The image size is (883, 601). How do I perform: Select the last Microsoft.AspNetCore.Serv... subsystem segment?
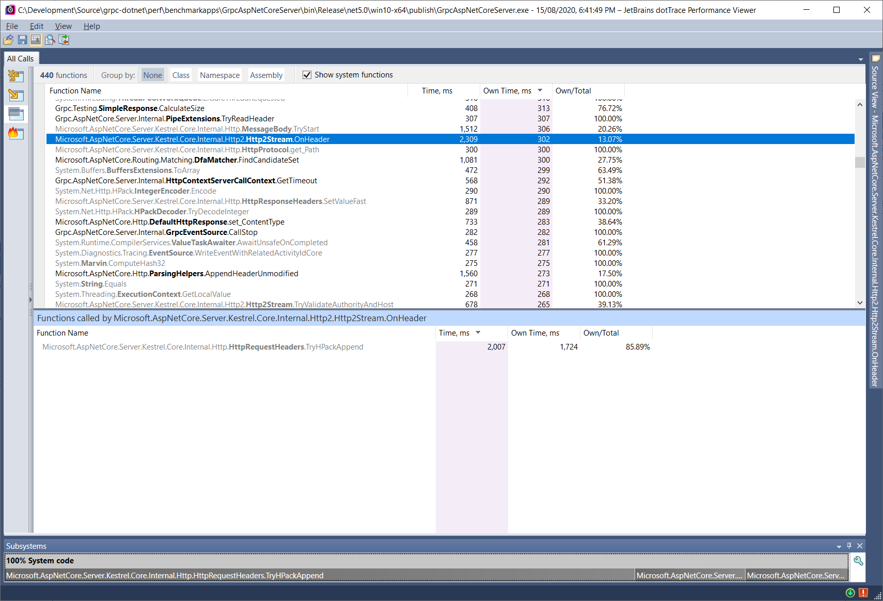click(x=797, y=575)
